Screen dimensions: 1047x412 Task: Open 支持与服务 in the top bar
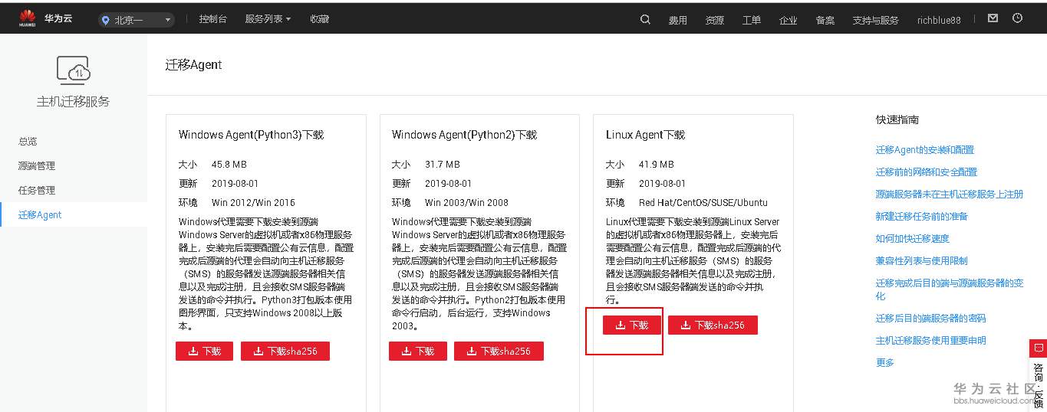click(875, 20)
